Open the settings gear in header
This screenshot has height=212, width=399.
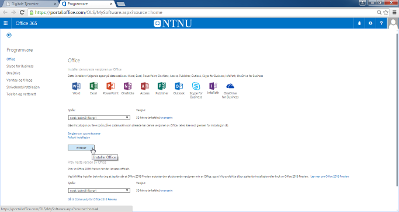click(370, 23)
